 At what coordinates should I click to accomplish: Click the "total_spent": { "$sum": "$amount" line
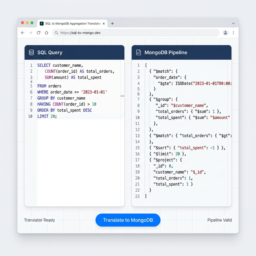[x=193, y=117]
